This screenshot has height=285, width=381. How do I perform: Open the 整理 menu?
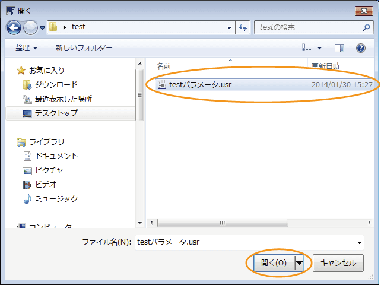(27, 47)
